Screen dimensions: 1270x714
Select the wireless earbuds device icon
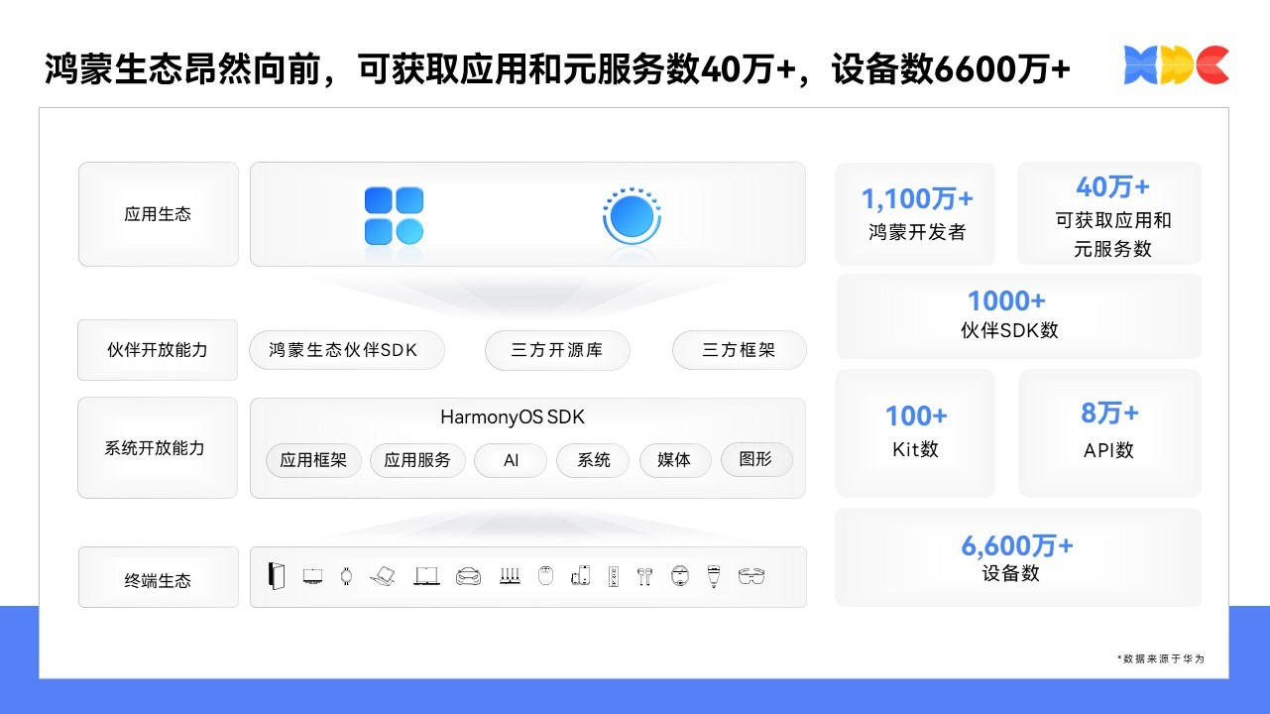[x=644, y=576]
